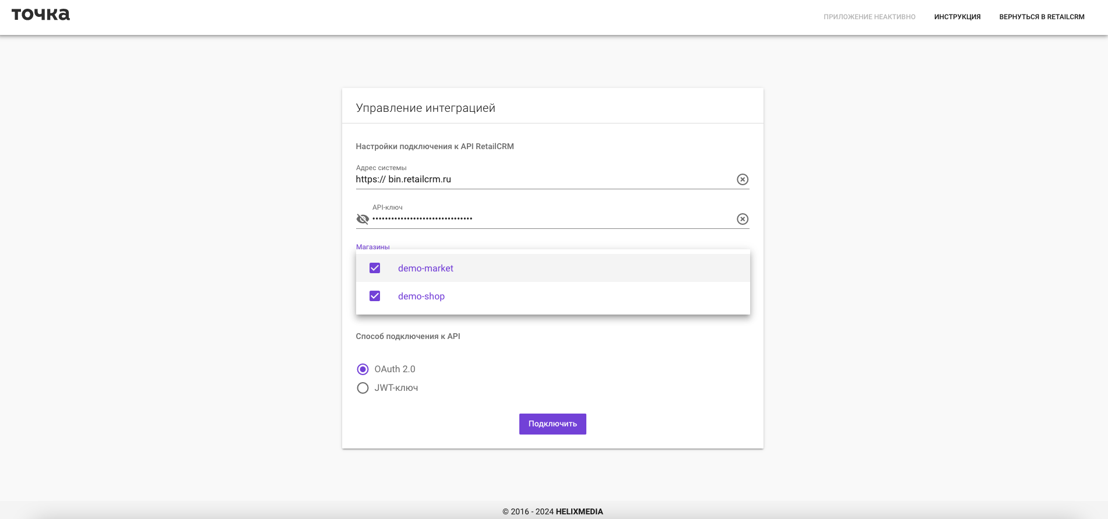Image resolution: width=1108 pixels, height=519 pixels.
Task: Click the Приложение неактивно status
Action: (x=869, y=17)
